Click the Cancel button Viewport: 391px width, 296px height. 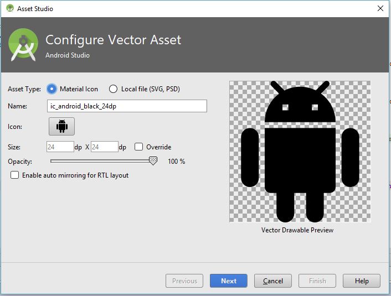click(273, 281)
